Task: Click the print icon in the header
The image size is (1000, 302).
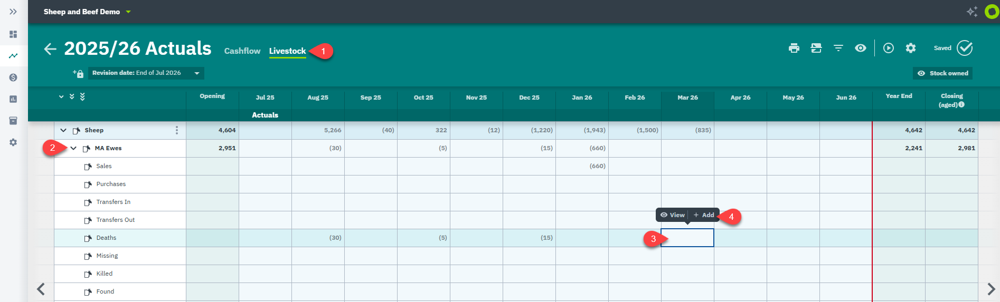Action: 794,48
